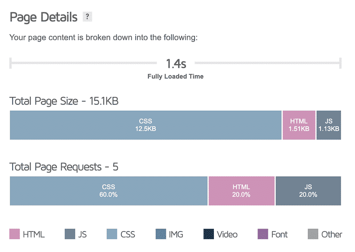Select the CSS 60.0% requests bar
This screenshot has width=355, height=252.
pos(109,191)
